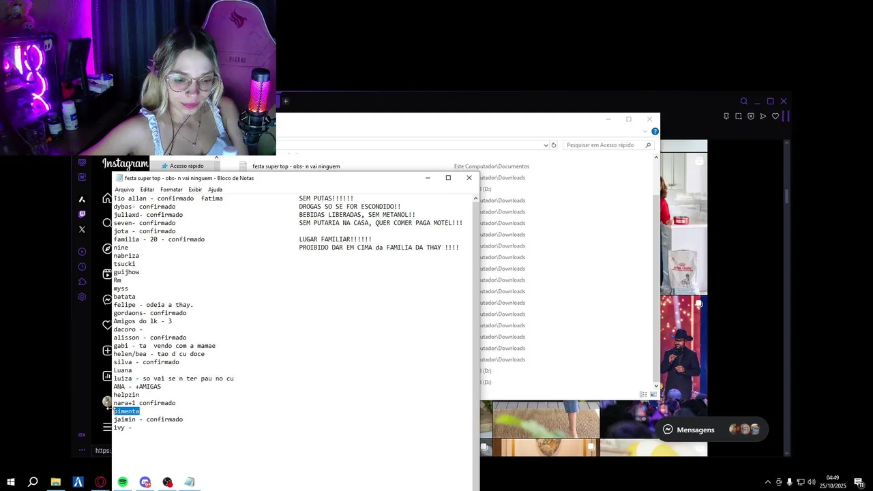Click the taskbar search magnifier
Viewport: 873px width, 491px height.
pos(33,482)
